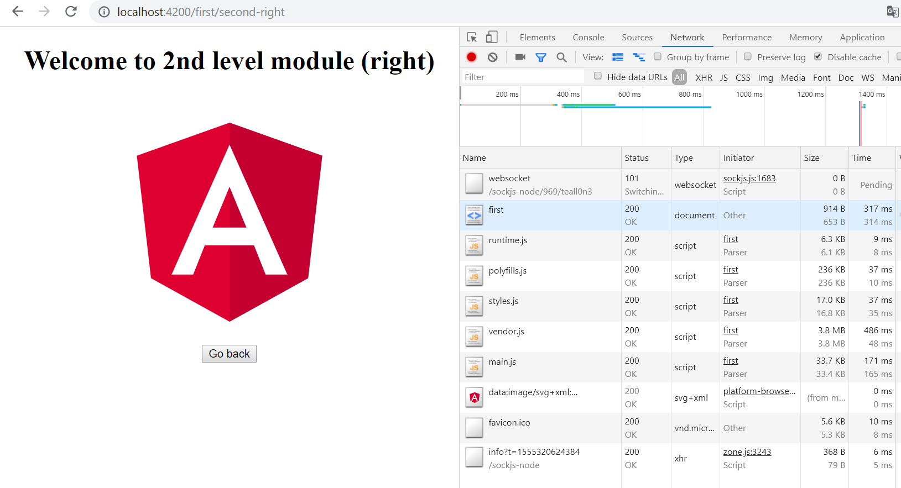The height and width of the screenshot is (488, 901).
Task: Reload the page in the browser
Action: click(71, 12)
